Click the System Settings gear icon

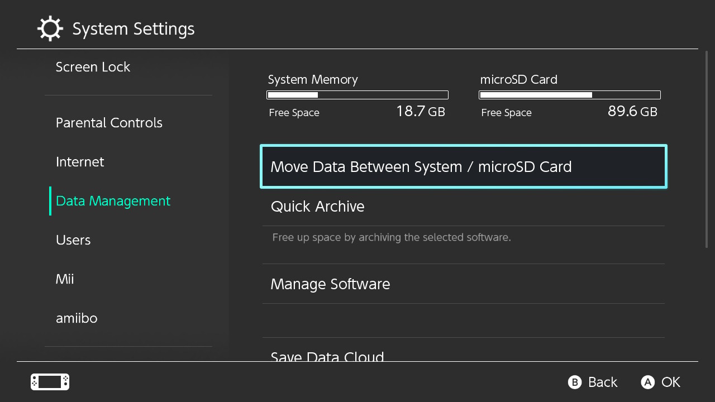point(50,28)
